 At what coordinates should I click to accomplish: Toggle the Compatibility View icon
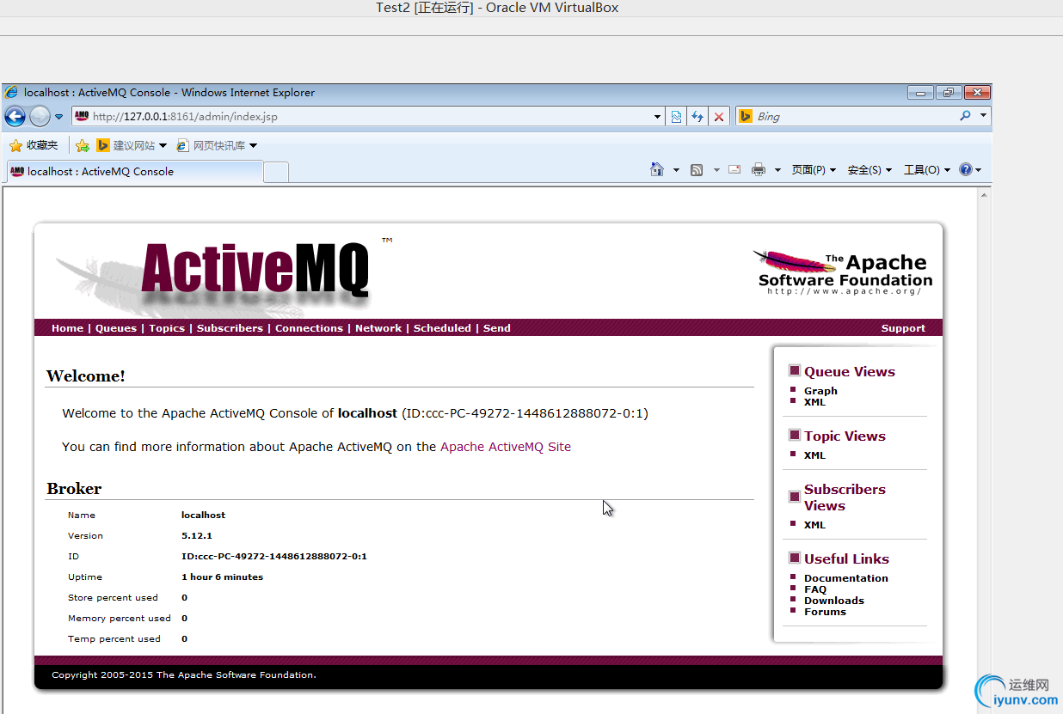[x=677, y=117]
